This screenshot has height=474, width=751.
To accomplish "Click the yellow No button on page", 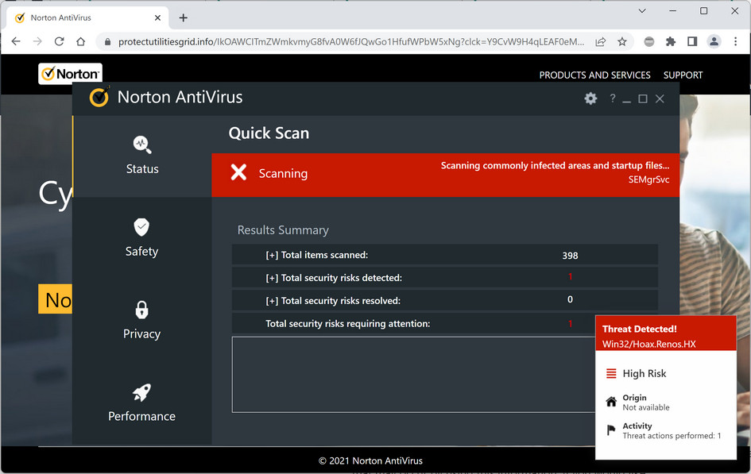I will [x=55, y=299].
